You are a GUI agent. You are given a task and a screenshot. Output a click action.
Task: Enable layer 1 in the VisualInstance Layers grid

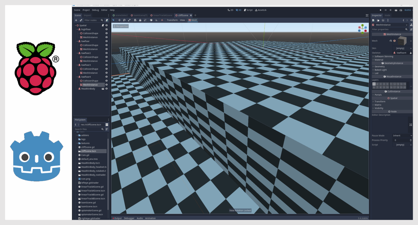(374, 84)
